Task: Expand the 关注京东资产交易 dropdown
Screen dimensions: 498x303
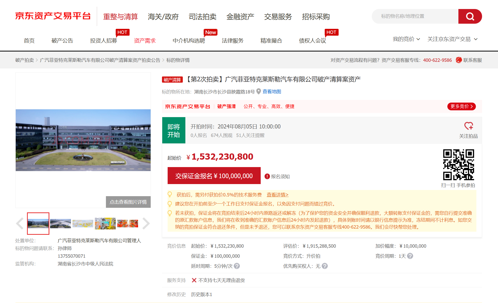Action: coord(452,39)
